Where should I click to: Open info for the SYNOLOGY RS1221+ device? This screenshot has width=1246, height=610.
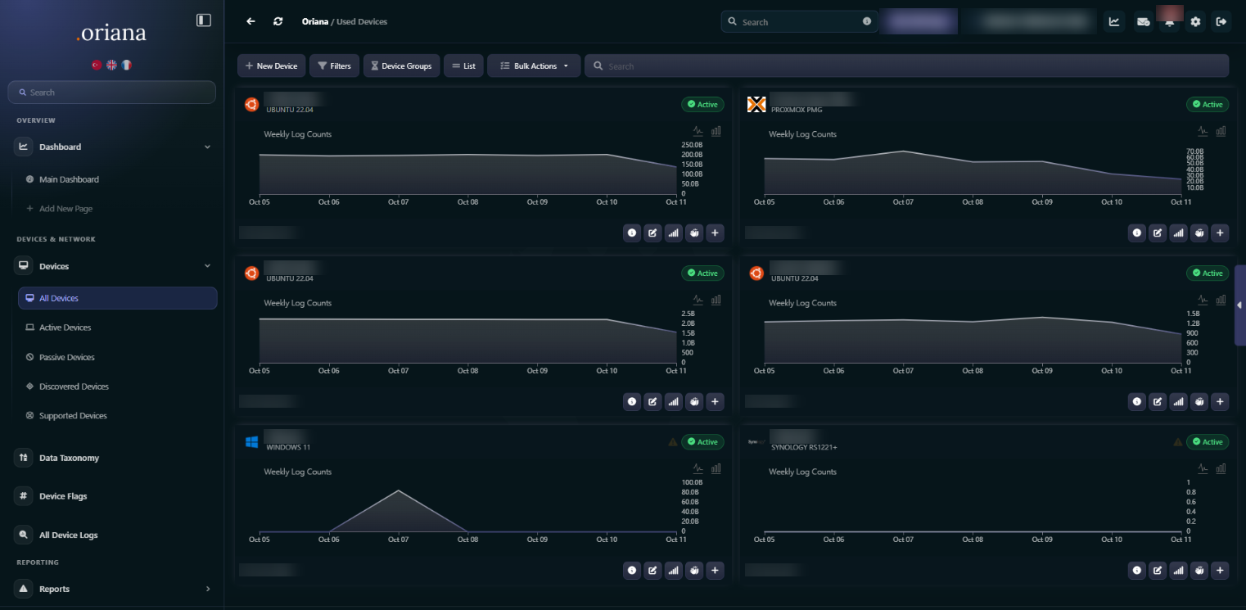tap(1137, 570)
